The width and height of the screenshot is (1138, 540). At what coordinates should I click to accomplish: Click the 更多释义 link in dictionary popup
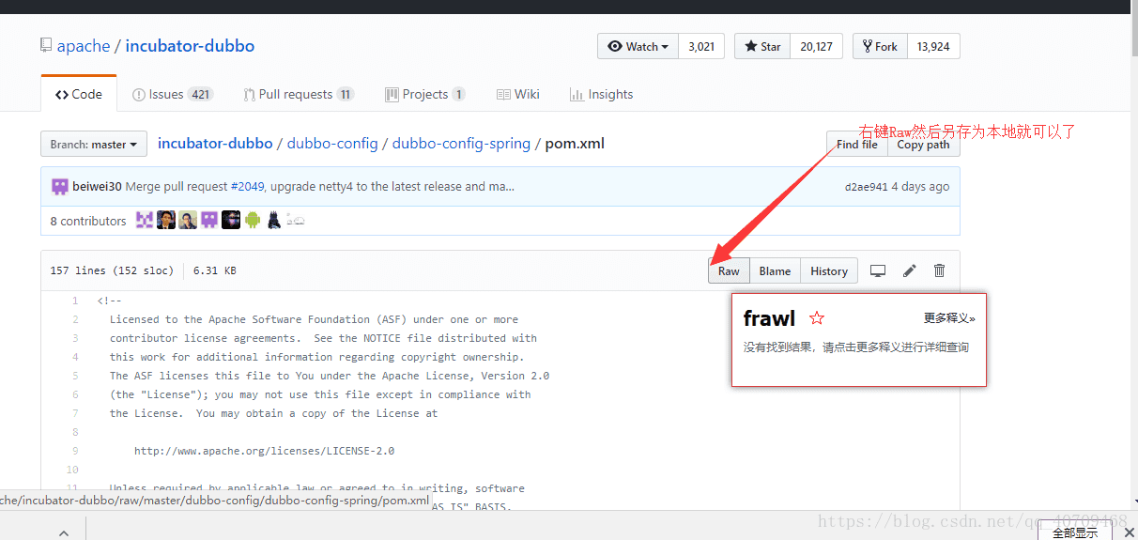949,318
